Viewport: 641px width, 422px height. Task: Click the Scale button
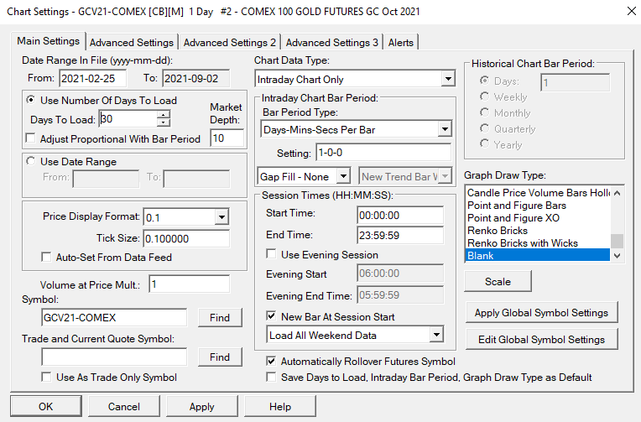[x=498, y=281]
